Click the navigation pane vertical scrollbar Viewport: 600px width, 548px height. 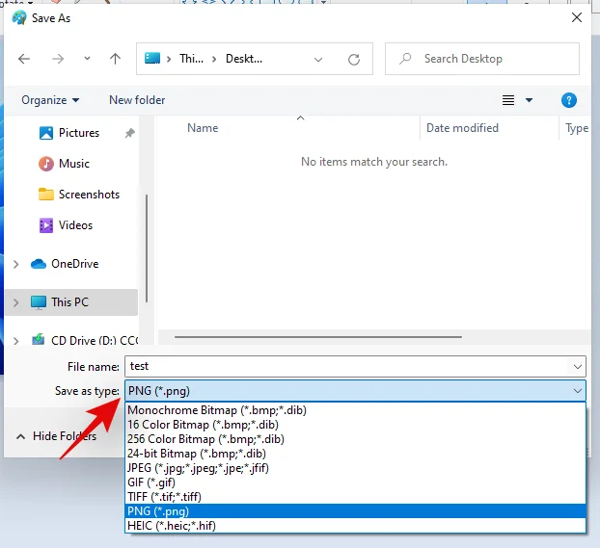tap(147, 248)
